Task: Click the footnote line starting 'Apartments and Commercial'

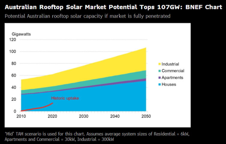Action: point(59,140)
